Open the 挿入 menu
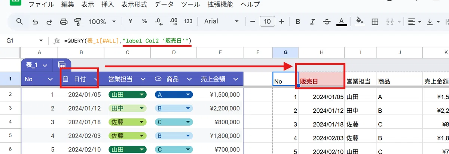This screenshot has height=154, width=449. coord(108,5)
